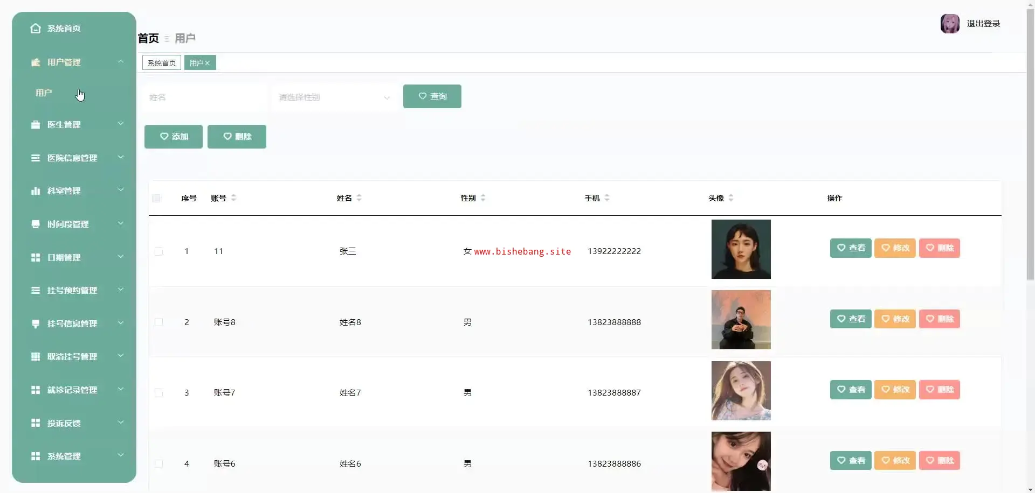This screenshot has width=1035, height=493.
Task: Expand the 医生管理 menu chevron
Action: click(121, 124)
